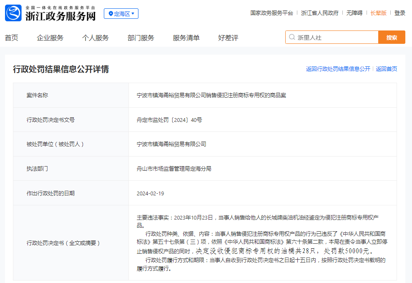412x283 pixels.
Task: Click the text 处罚款50000元
Action: [x=348, y=251]
